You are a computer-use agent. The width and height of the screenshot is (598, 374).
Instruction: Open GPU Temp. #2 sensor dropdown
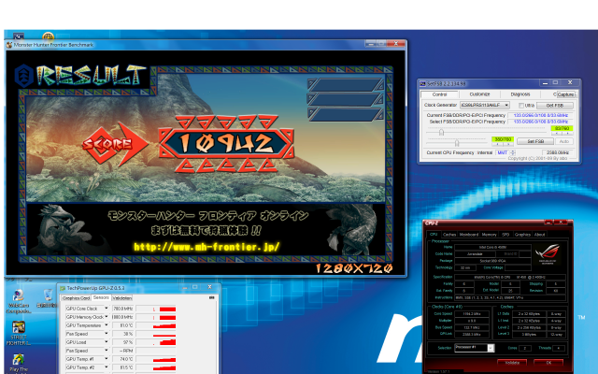(x=107, y=367)
